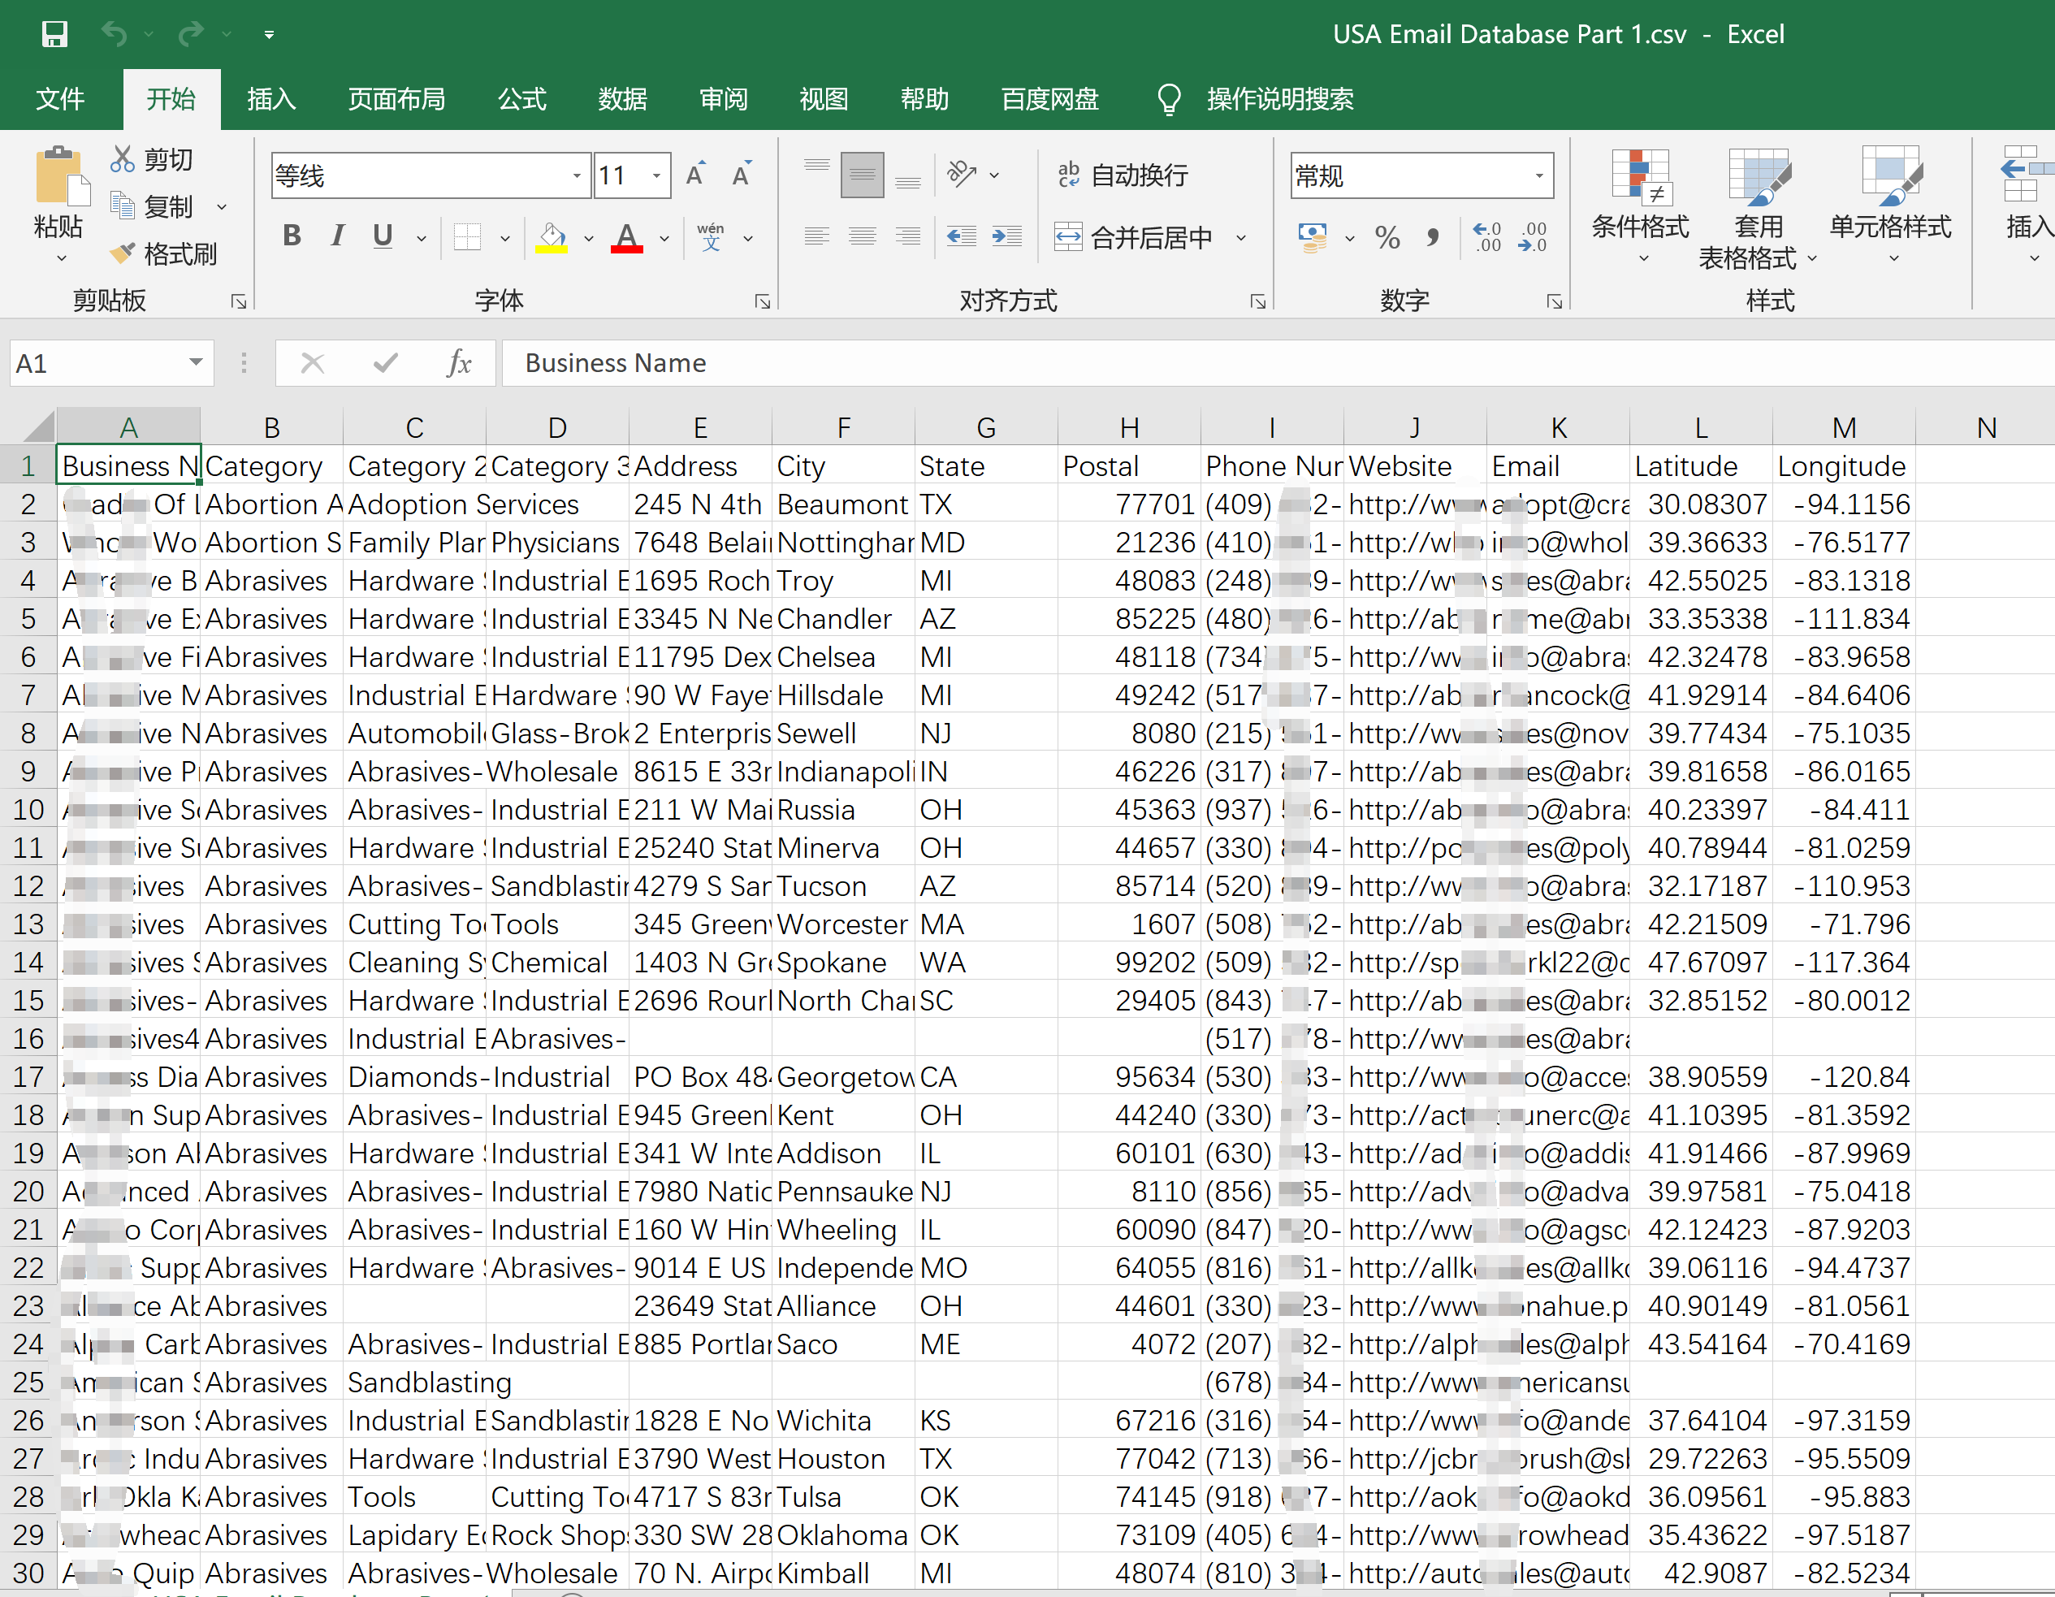The height and width of the screenshot is (1597, 2055).
Task: Open the underline style dropdown arrow
Action: 421,238
